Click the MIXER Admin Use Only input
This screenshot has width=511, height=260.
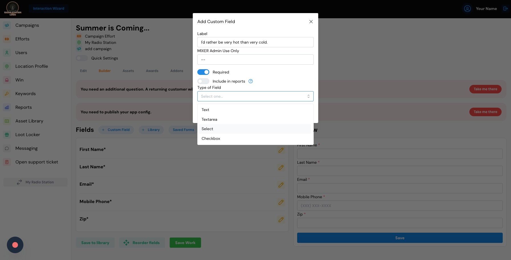255,60
